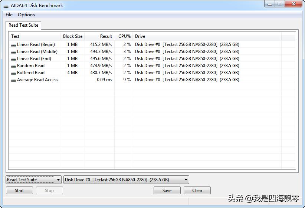Sort by the CPU% column header
Image resolution: width=305 pixels, height=208 pixels.
pyautogui.click(x=124, y=36)
